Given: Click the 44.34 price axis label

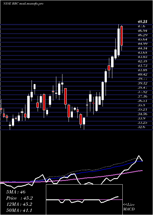Looking at the screenshot, I should 143,48.
